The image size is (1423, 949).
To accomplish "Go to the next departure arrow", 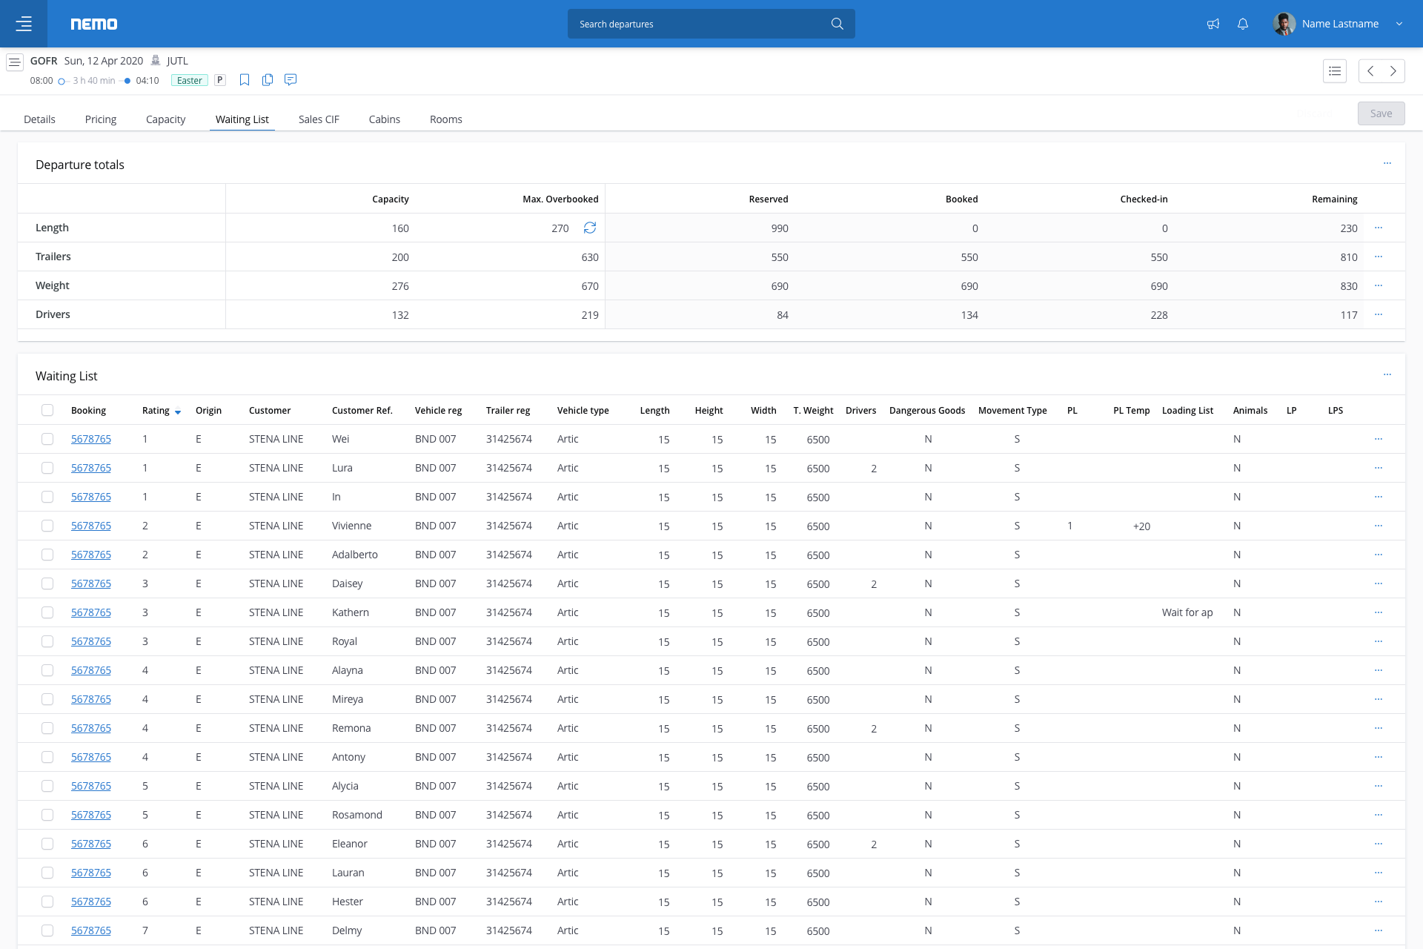I will point(1393,71).
